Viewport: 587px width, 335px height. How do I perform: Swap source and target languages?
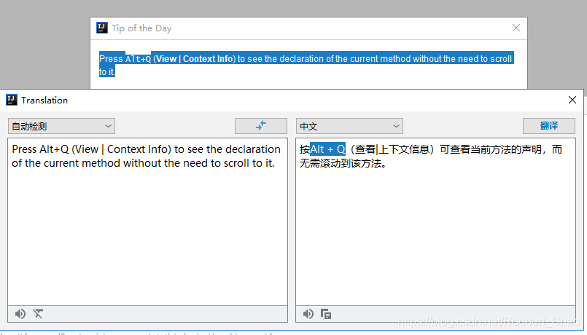pyautogui.click(x=261, y=126)
